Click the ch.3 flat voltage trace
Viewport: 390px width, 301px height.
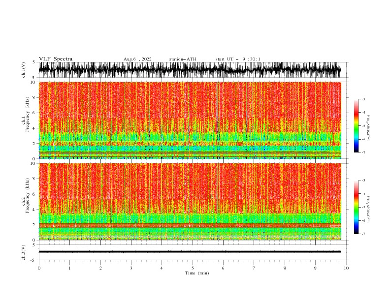click(190, 252)
